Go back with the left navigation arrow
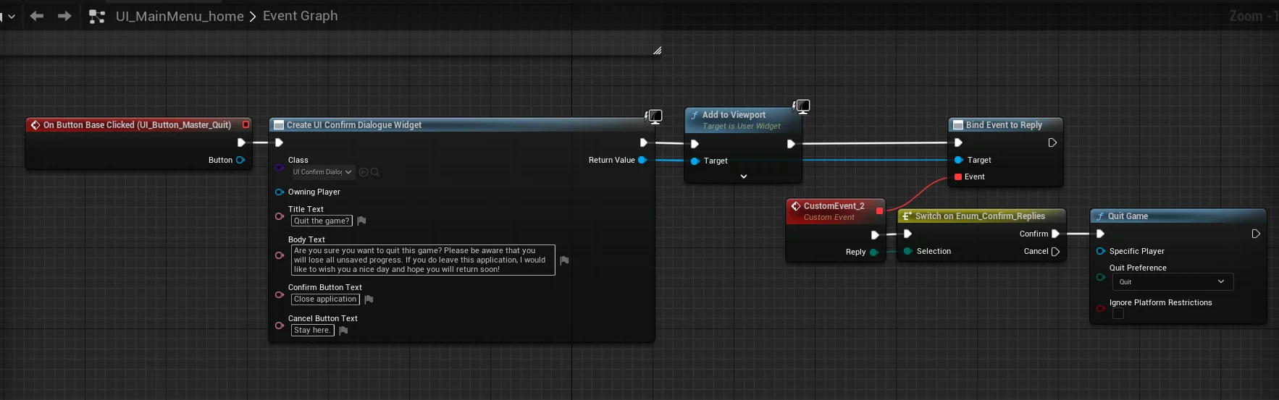The width and height of the screenshot is (1279, 400). 37,16
